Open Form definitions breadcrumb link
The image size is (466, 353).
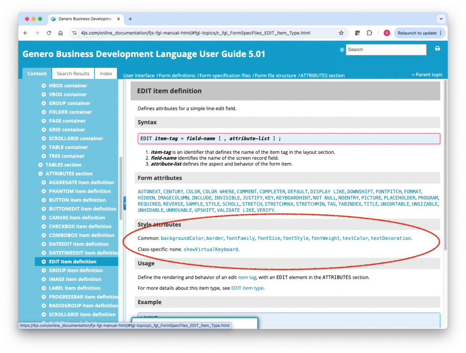pyautogui.click(x=177, y=76)
